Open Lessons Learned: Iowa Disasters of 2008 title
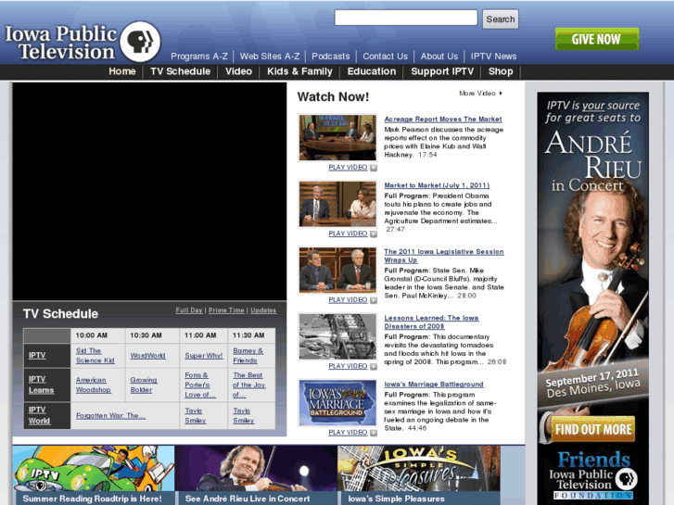This screenshot has width=674, height=505. (431, 322)
